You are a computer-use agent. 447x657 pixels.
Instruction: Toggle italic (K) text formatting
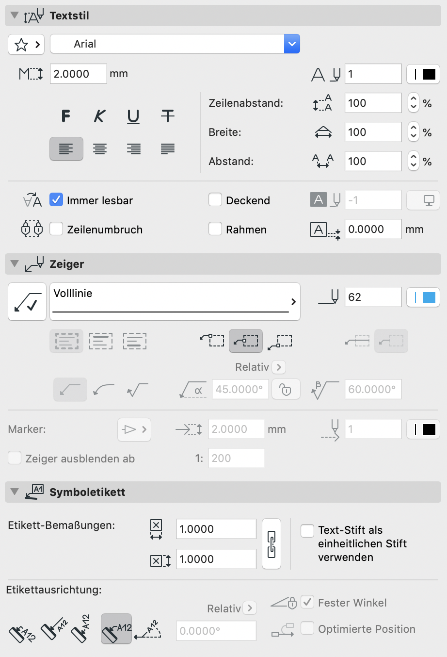click(99, 116)
